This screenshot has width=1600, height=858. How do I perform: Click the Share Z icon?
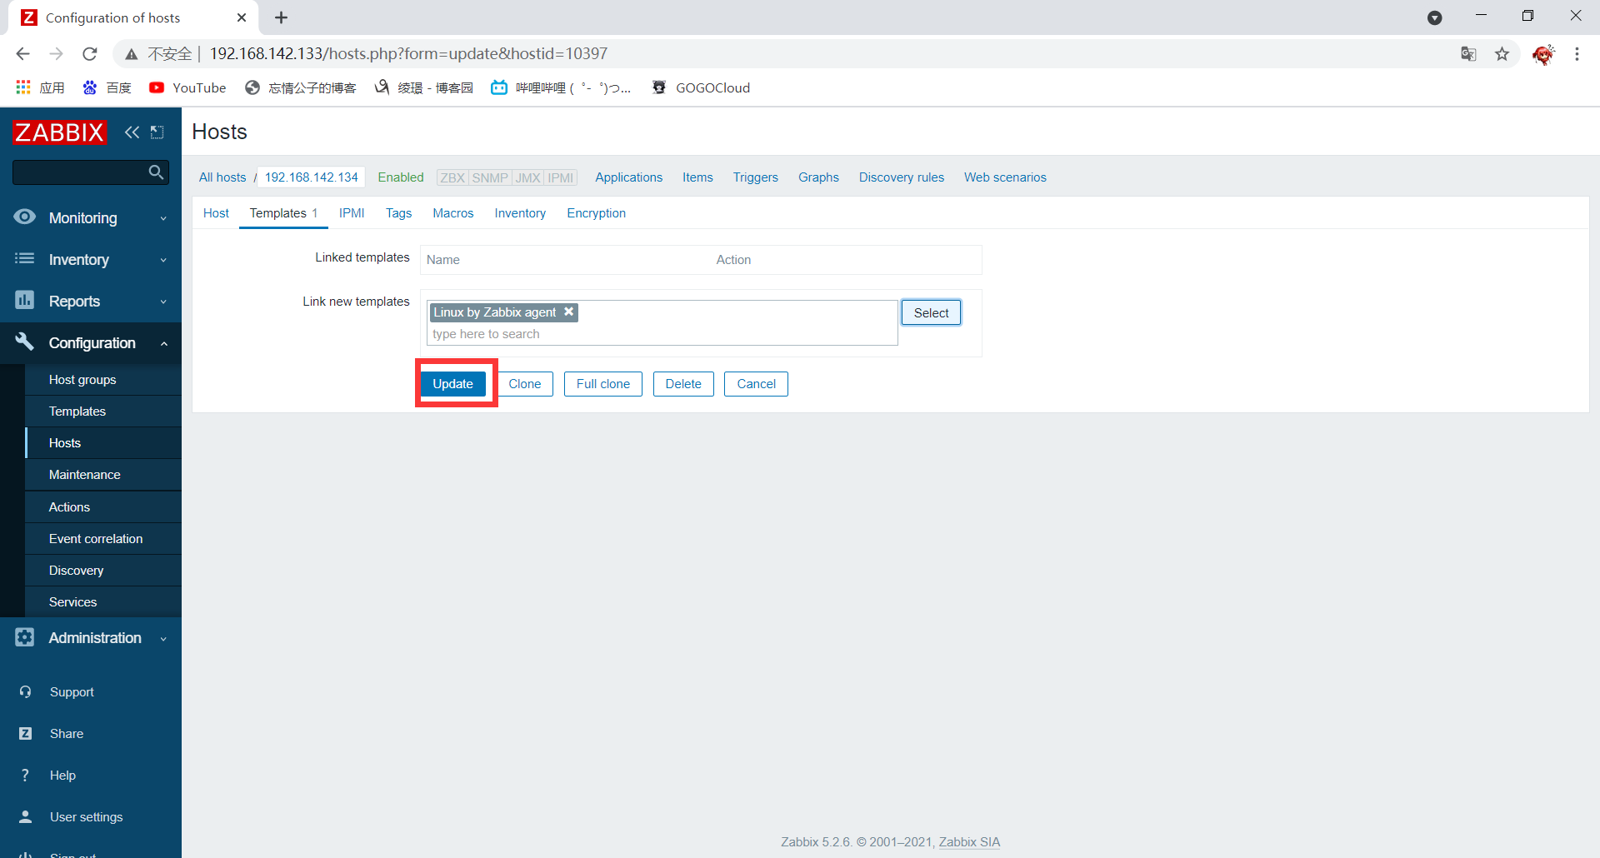25,733
